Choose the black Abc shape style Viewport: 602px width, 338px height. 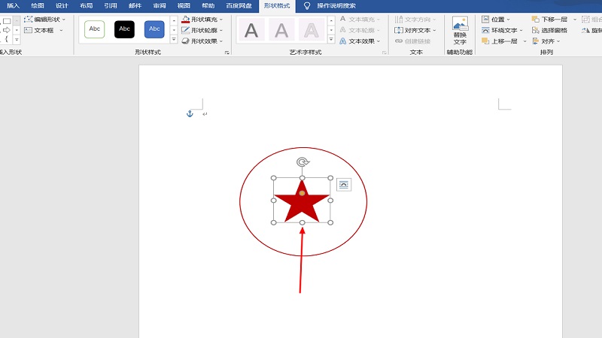pos(124,29)
